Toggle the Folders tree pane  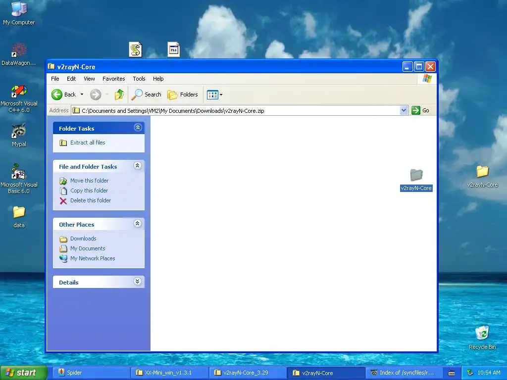pos(183,95)
